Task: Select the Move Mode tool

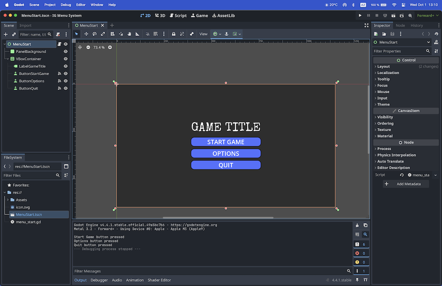Action: (x=86, y=34)
